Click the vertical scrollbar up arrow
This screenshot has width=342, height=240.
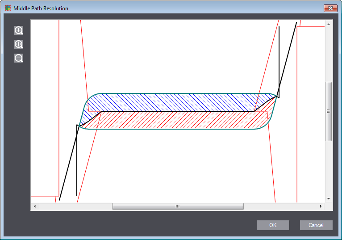click(x=329, y=24)
